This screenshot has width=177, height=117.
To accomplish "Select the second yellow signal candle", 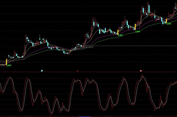I will (118, 32).
